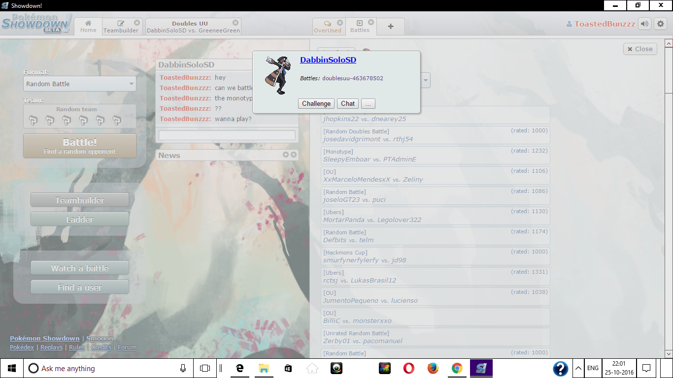Open more options ellipsis in user popup

click(x=369, y=103)
